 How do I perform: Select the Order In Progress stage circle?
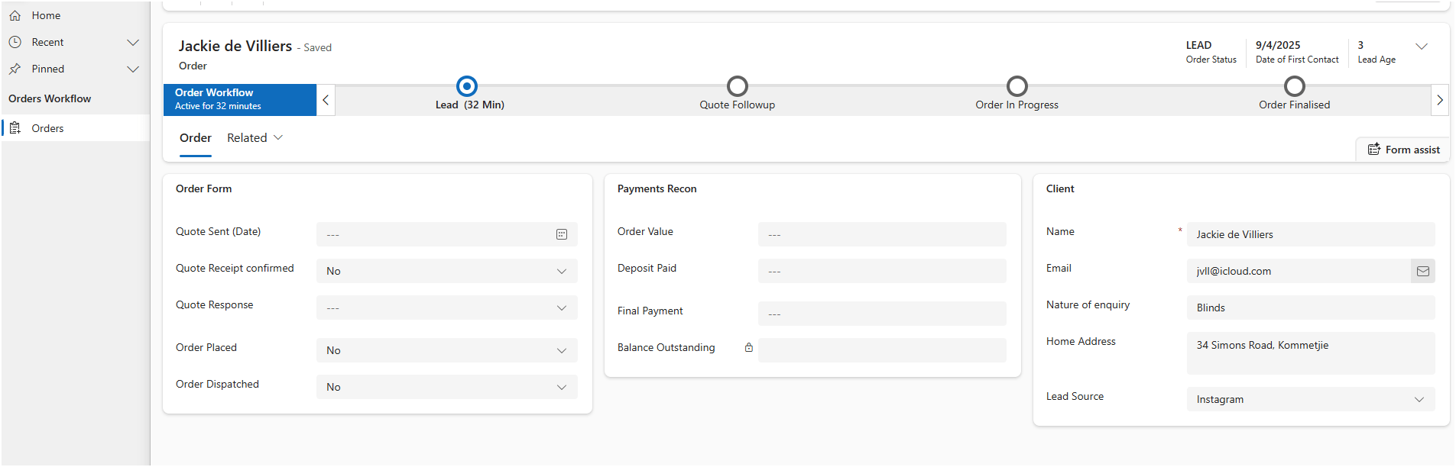[x=1017, y=86]
